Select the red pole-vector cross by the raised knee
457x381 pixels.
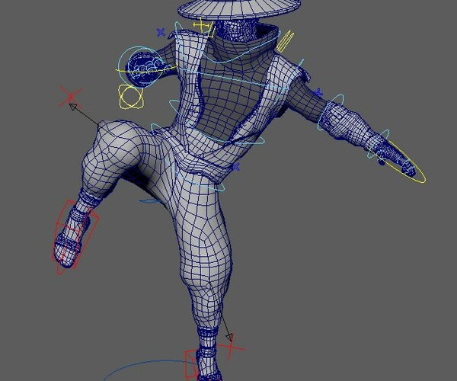click(x=71, y=97)
